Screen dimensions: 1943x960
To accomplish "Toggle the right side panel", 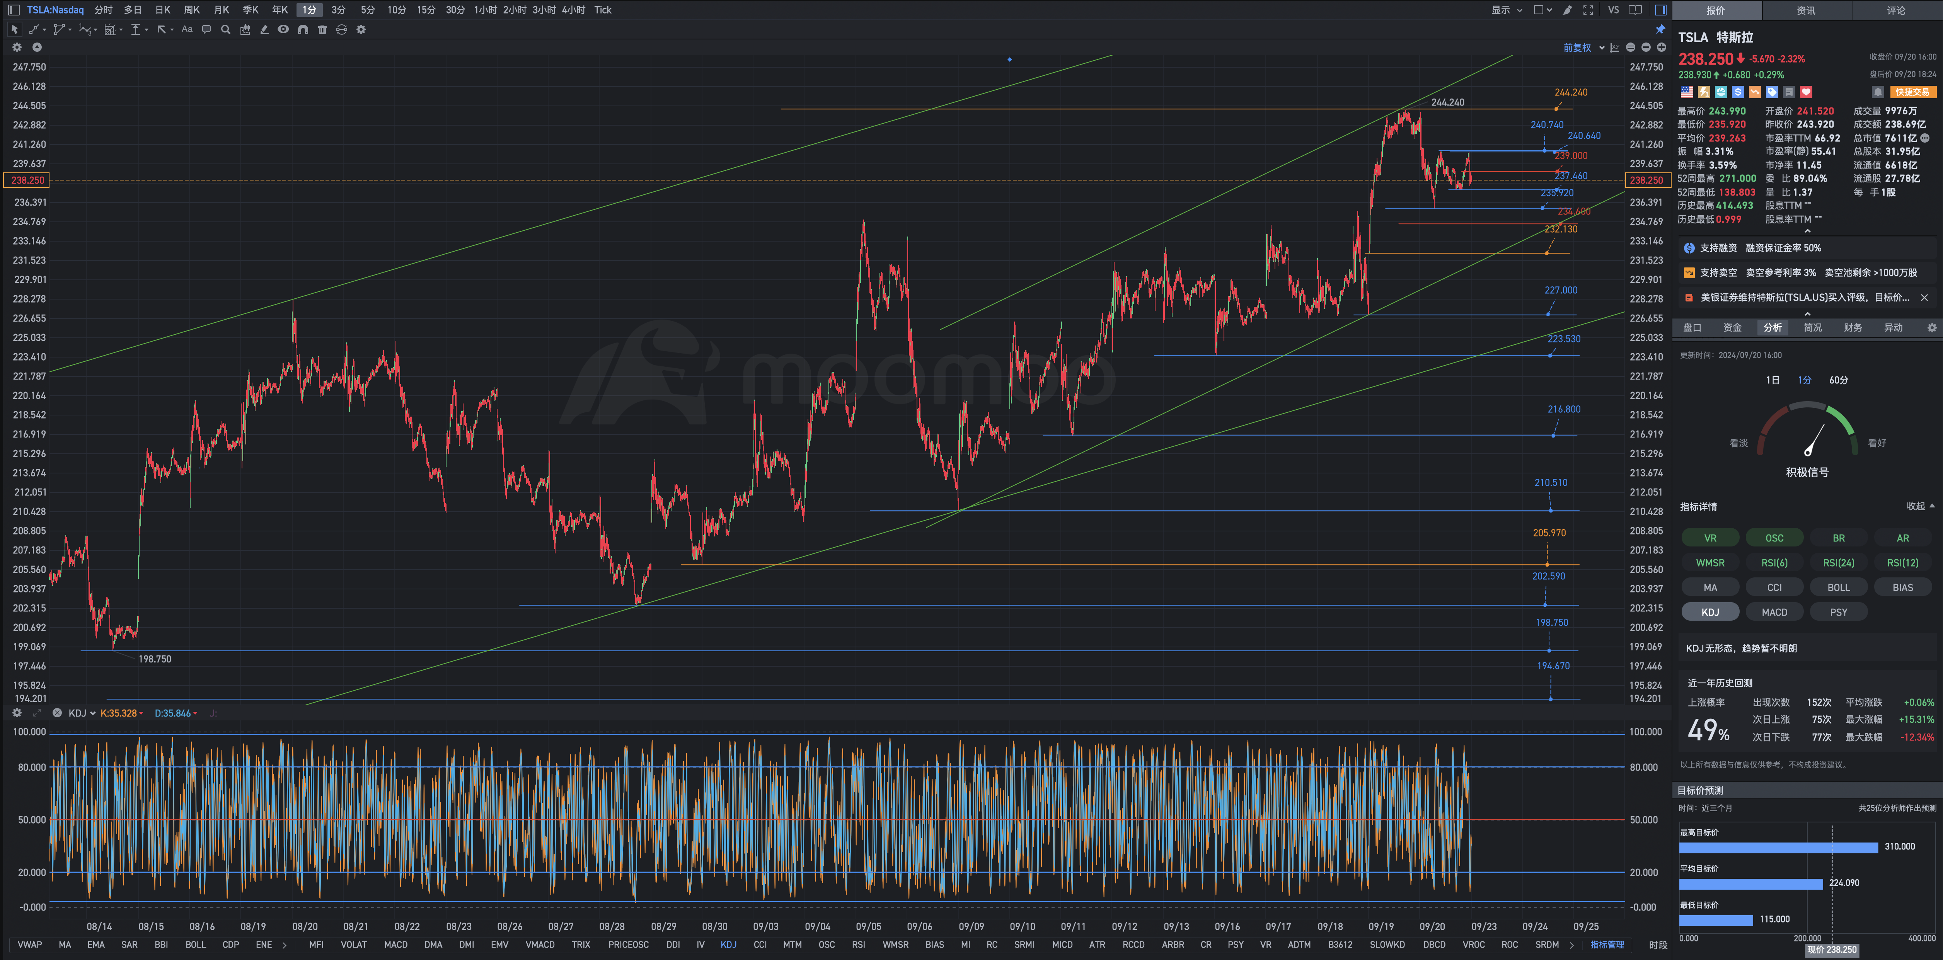I will pos(1660,10).
